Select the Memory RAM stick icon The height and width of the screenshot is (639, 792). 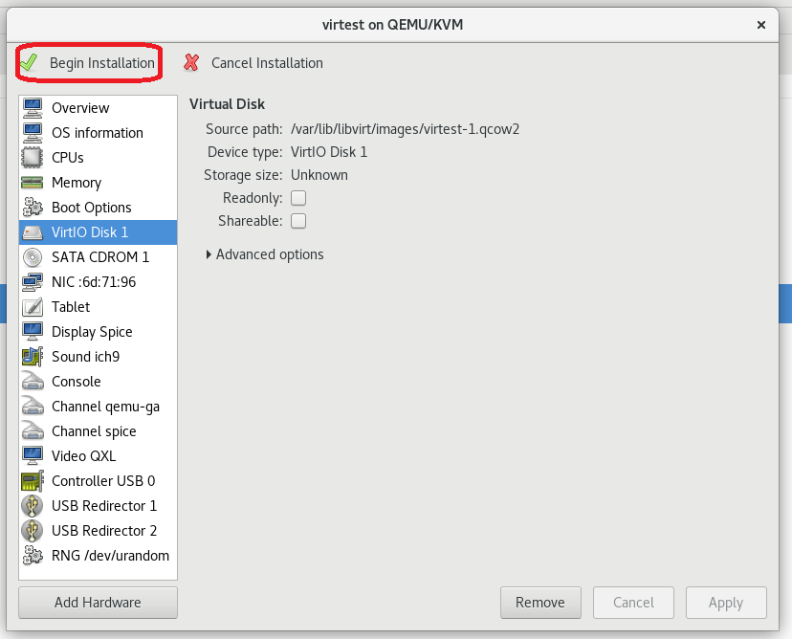[x=33, y=182]
